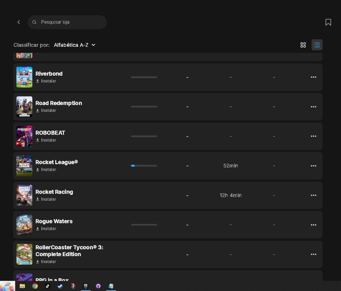Open Google Chrome from the taskbar
341x291 pixels.
pos(35,286)
